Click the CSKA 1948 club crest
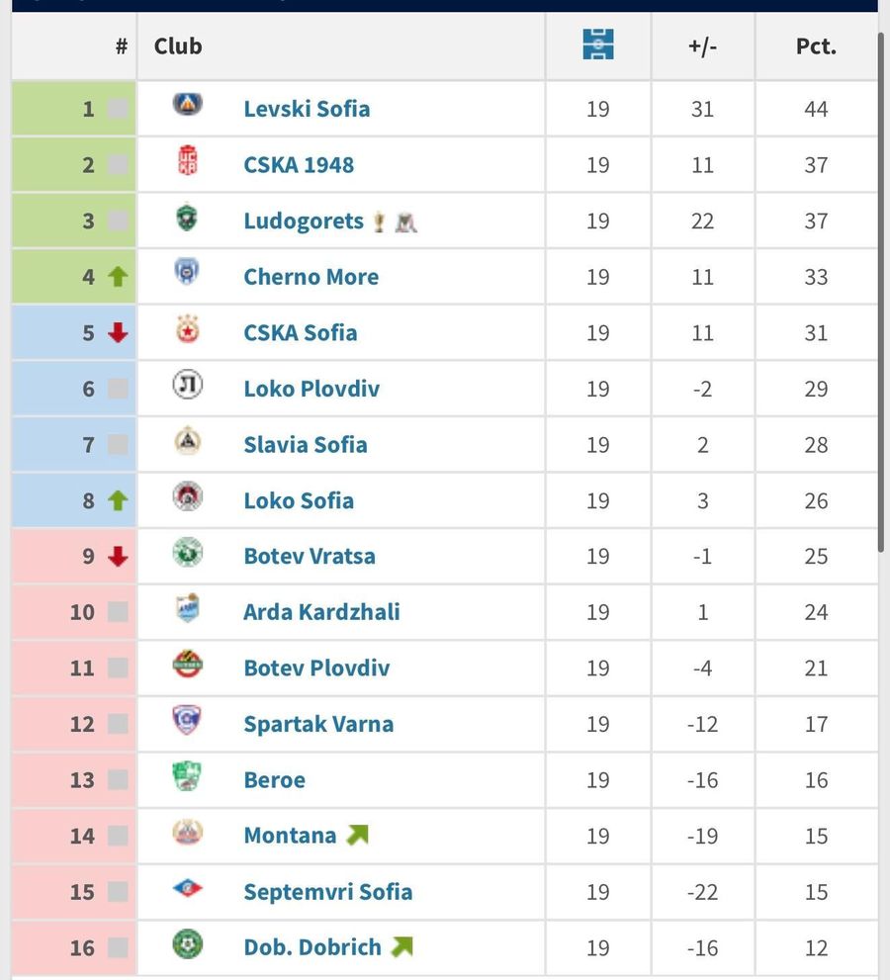The height and width of the screenshot is (980, 890). point(187,161)
